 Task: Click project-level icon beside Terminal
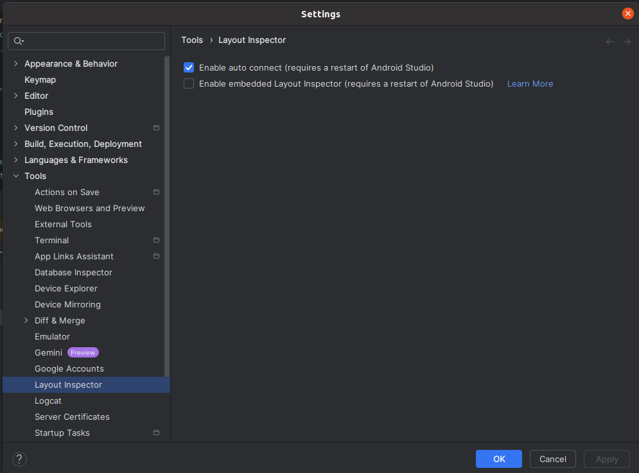[x=156, y=241]
